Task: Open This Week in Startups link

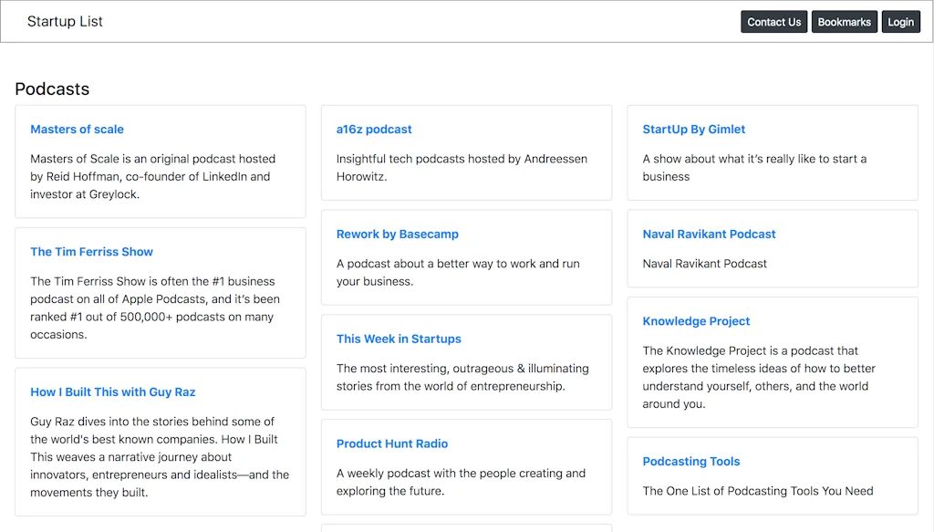Action: [x=399, y=339]
